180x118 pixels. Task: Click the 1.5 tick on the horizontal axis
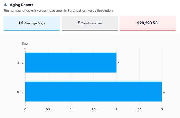[93, 109]
